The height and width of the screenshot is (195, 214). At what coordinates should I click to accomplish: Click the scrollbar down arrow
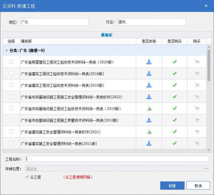[209, 151]
